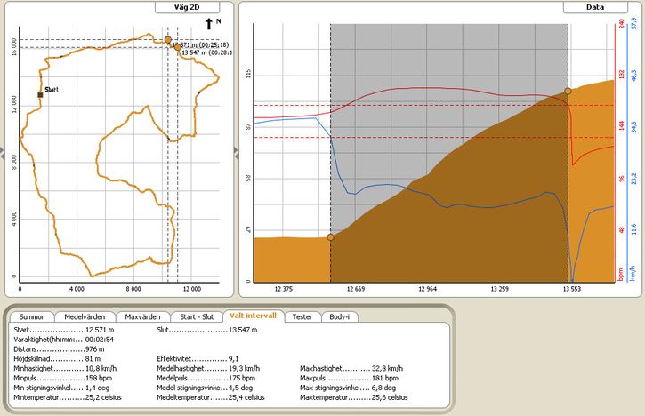Click the Min stigningsvinkel value 1,4 deg

point(98,388)
